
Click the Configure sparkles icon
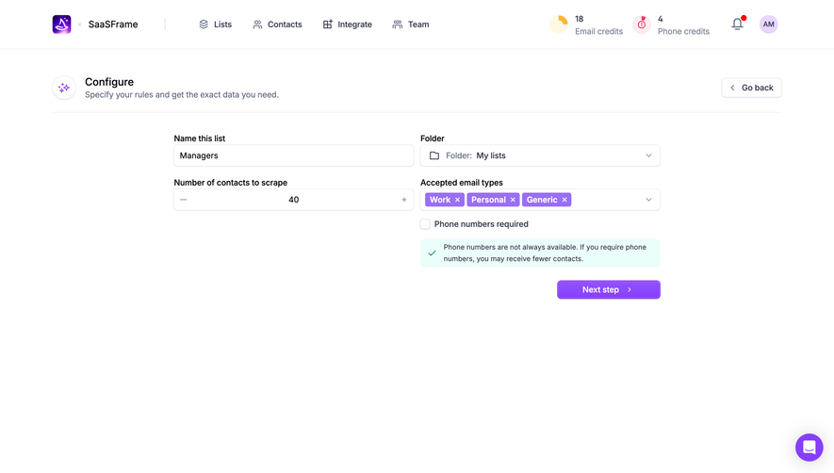click(64, 88)
